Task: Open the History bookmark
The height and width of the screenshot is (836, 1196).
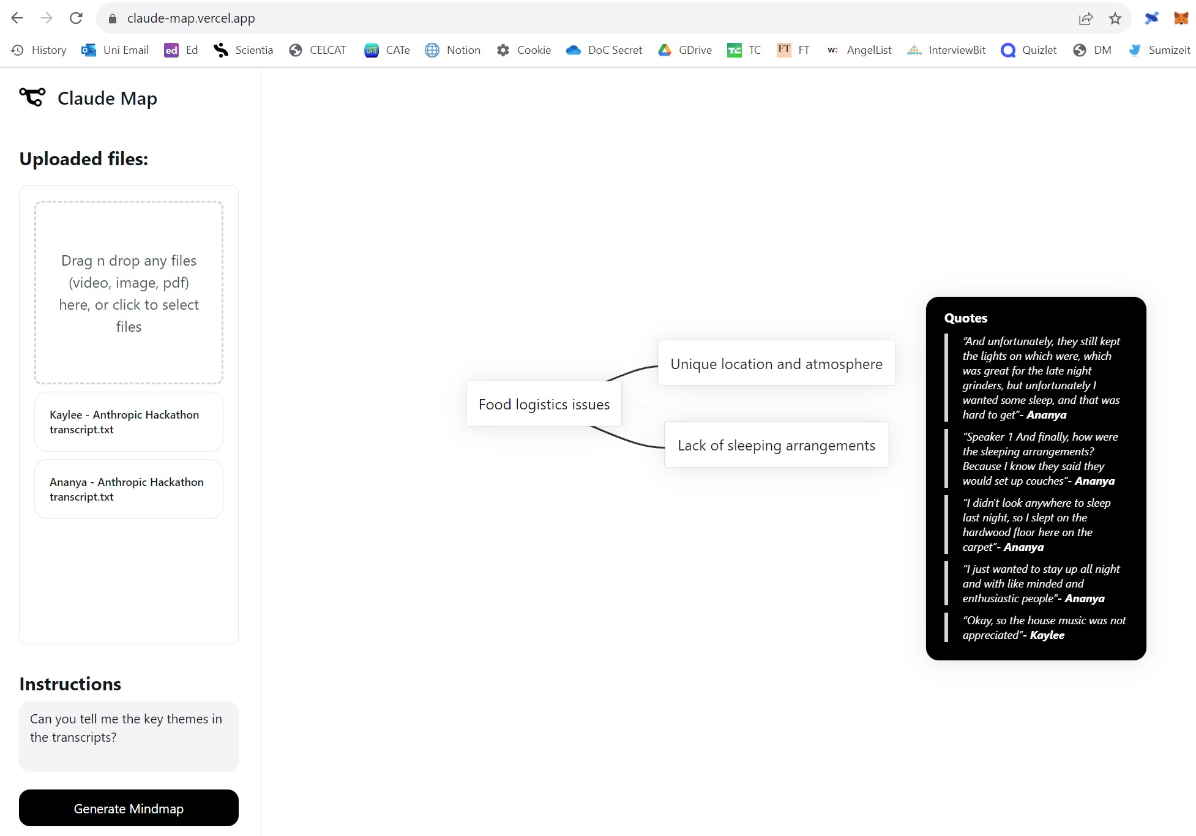Action: coord(39,50)
